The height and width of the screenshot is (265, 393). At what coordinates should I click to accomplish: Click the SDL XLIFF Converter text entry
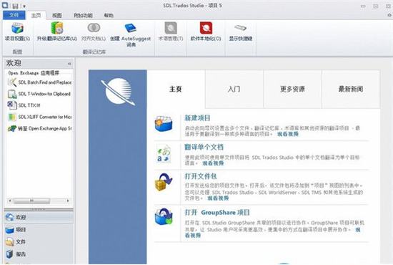coord(45,117)
